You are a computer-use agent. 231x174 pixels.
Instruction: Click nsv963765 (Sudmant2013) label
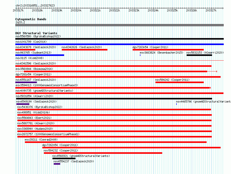coord(33,53)
